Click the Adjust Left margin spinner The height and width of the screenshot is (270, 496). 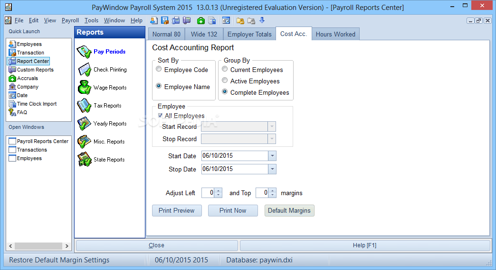[x=218, y=193]
